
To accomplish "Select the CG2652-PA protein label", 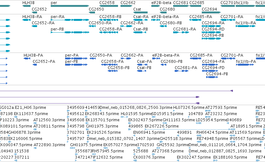I will point(44,62).
